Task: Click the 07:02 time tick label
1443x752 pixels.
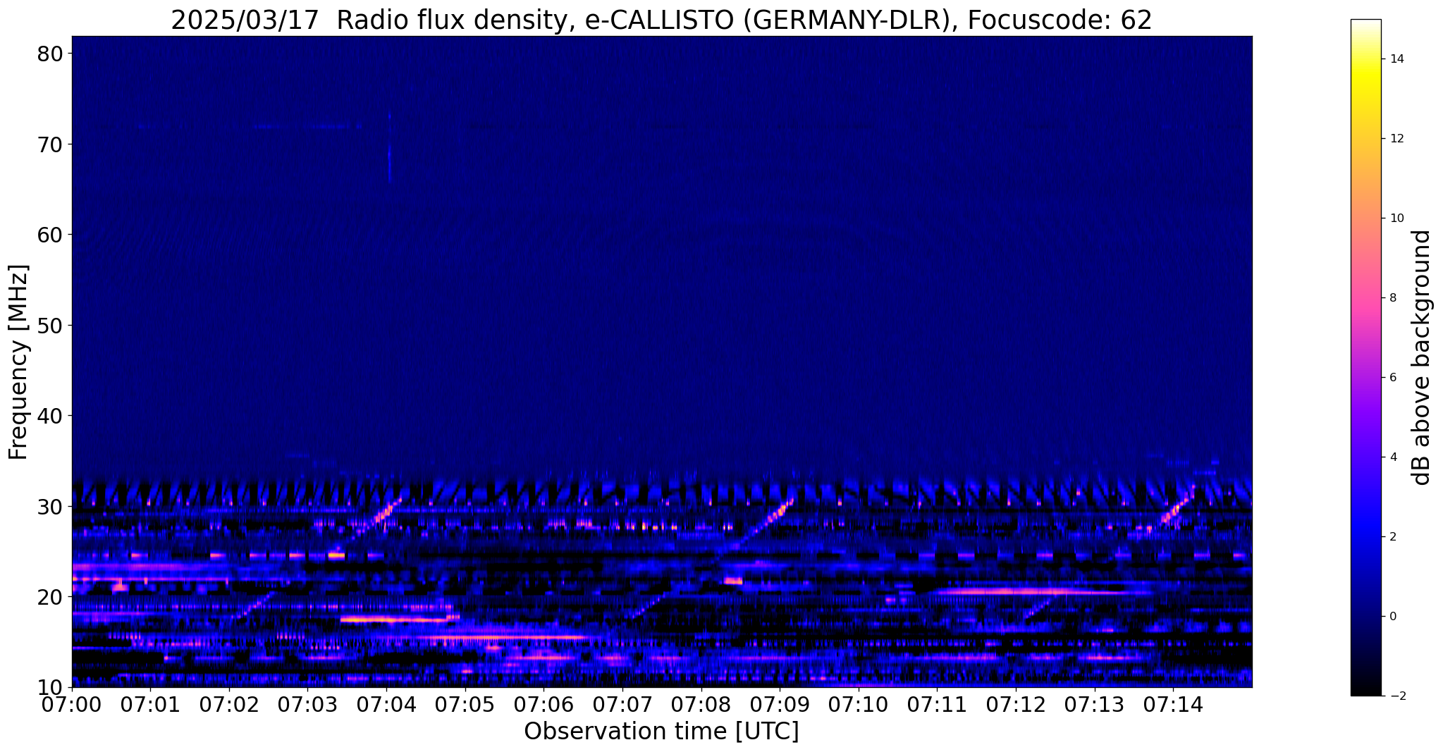Action: pos(229,704)
